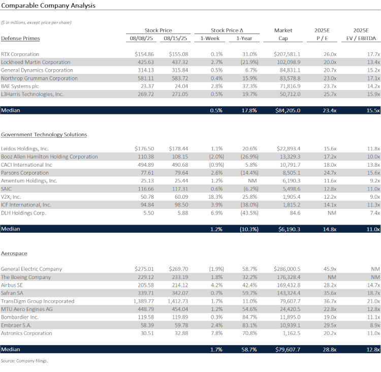Click Lockheed Martin Corporation company name
Image resolution: width=381 pixels, height=372 pixels.
point(36,62)
